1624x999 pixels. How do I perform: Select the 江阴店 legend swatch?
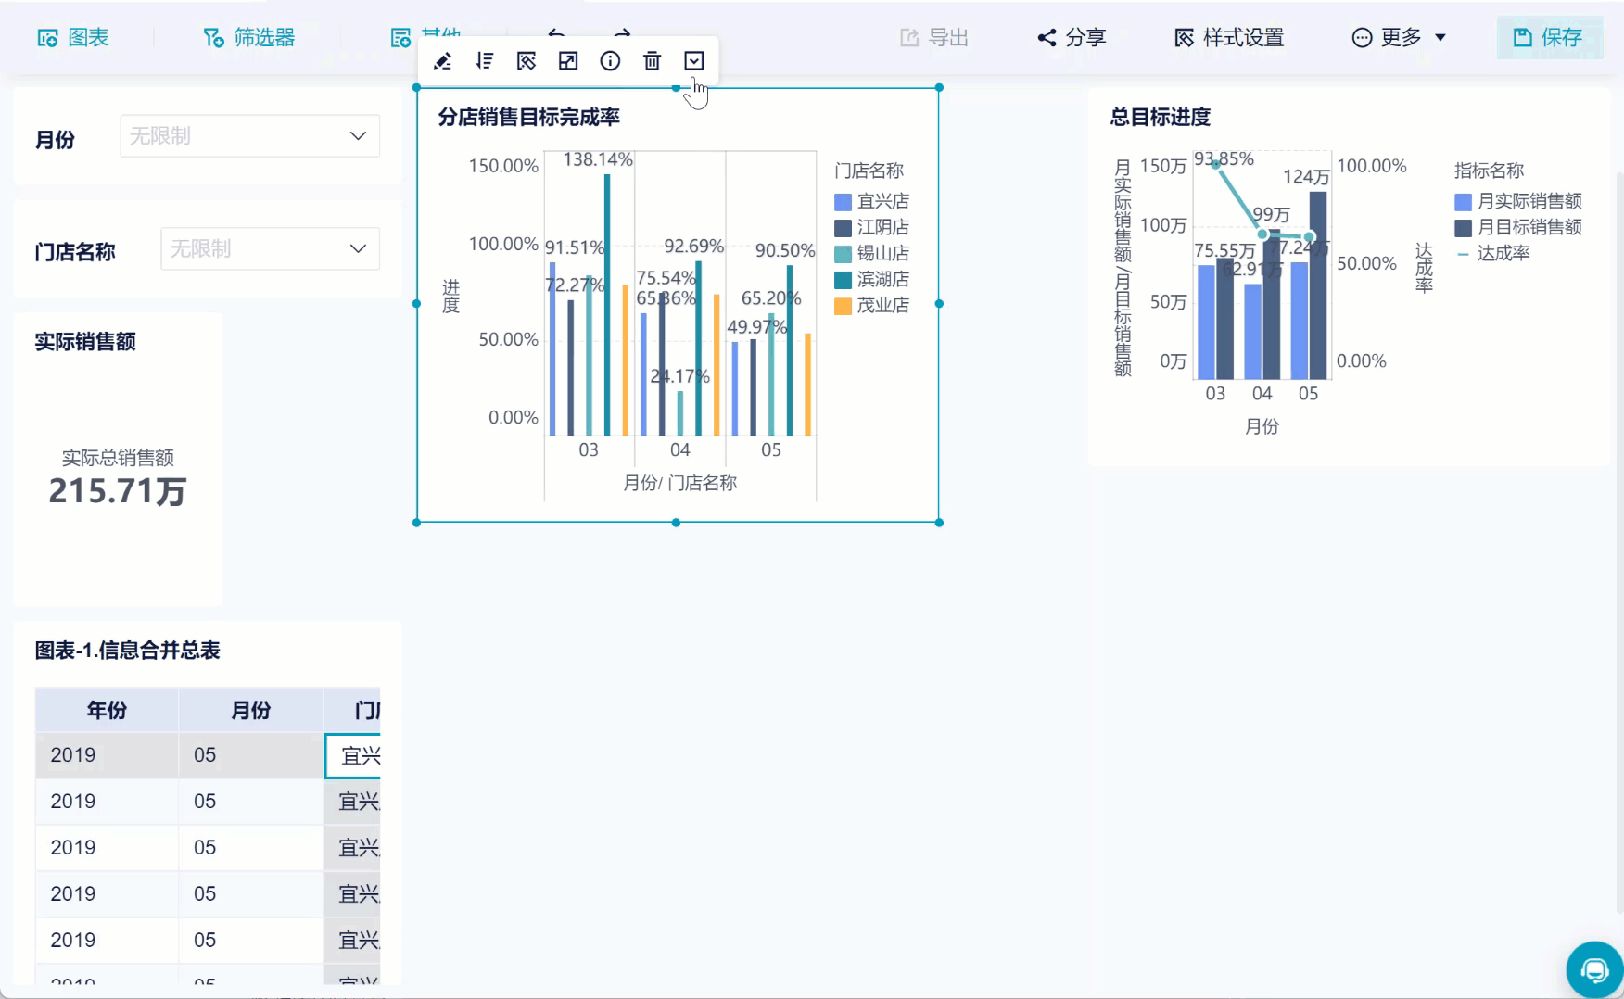point(843,228)
